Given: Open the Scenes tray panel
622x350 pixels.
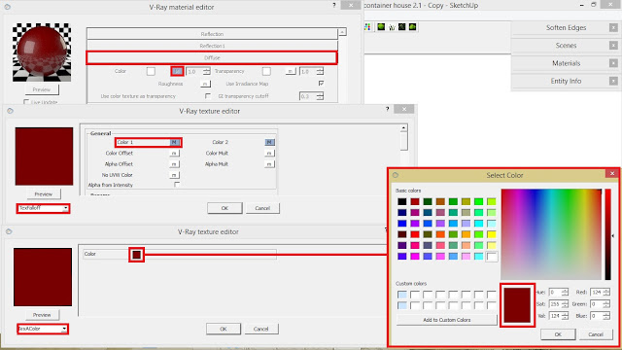Looking at the screenshot, I should (x=566, y=46).
